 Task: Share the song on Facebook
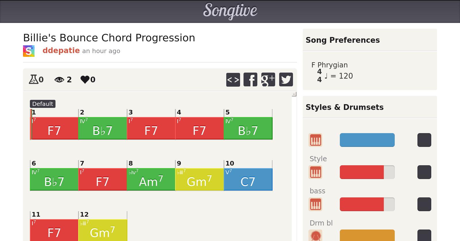point(250,79)
